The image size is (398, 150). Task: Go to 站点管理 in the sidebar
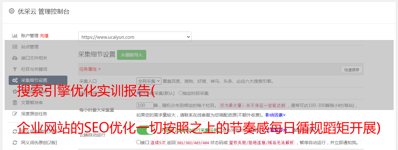(30, 47)
